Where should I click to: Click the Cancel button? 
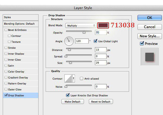[150, 27]
